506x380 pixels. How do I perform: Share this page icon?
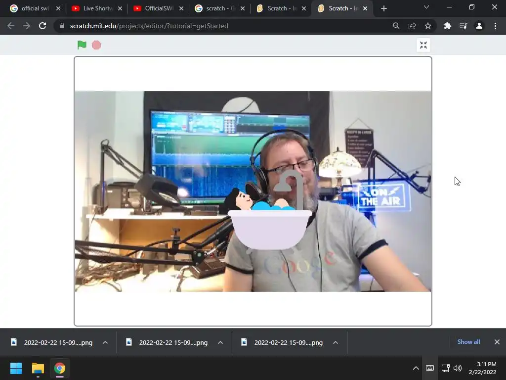coord(412,26)
